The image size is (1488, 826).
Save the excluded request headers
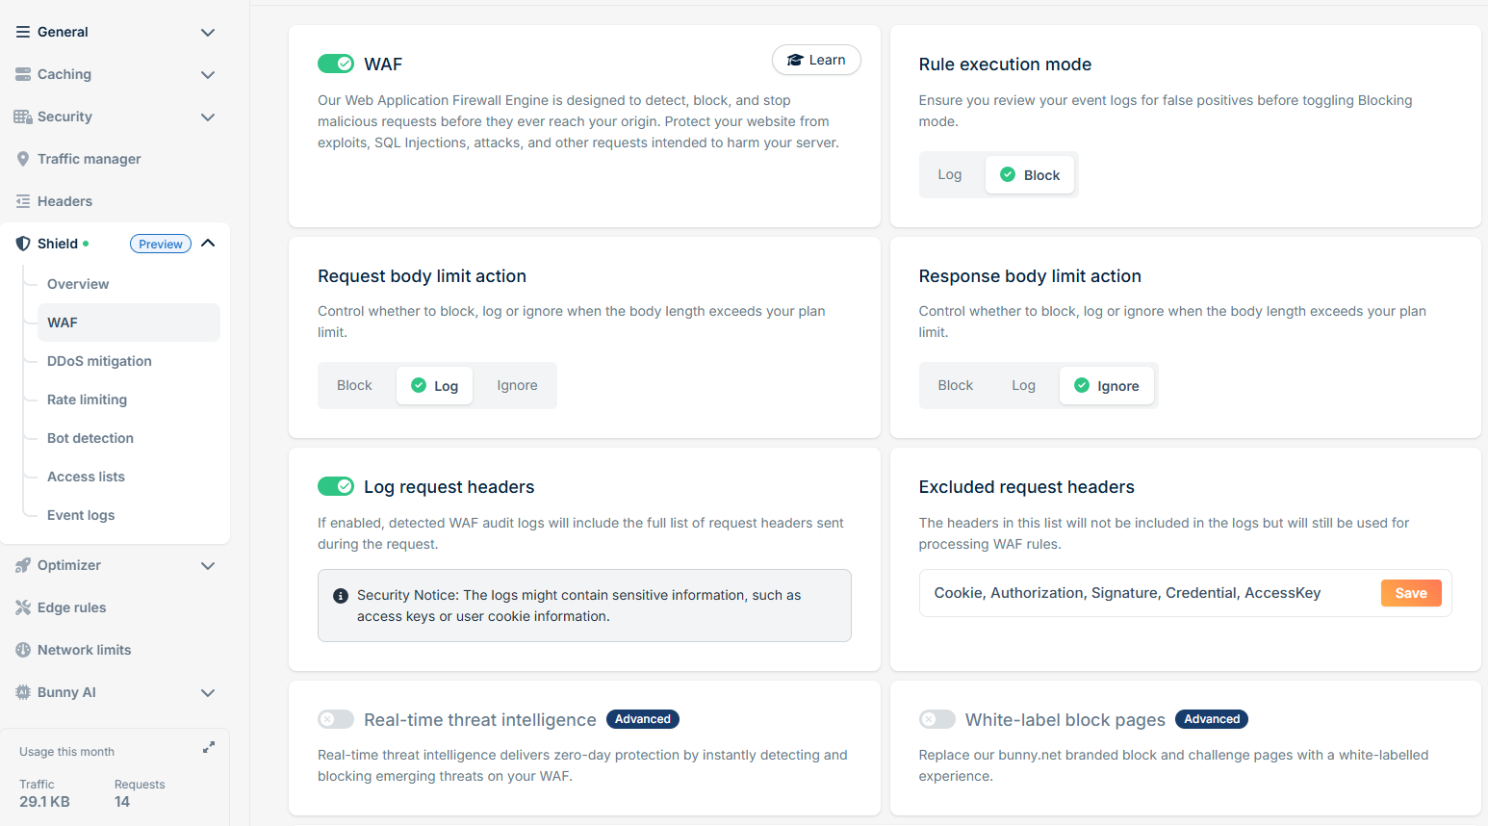[1411, 593]
